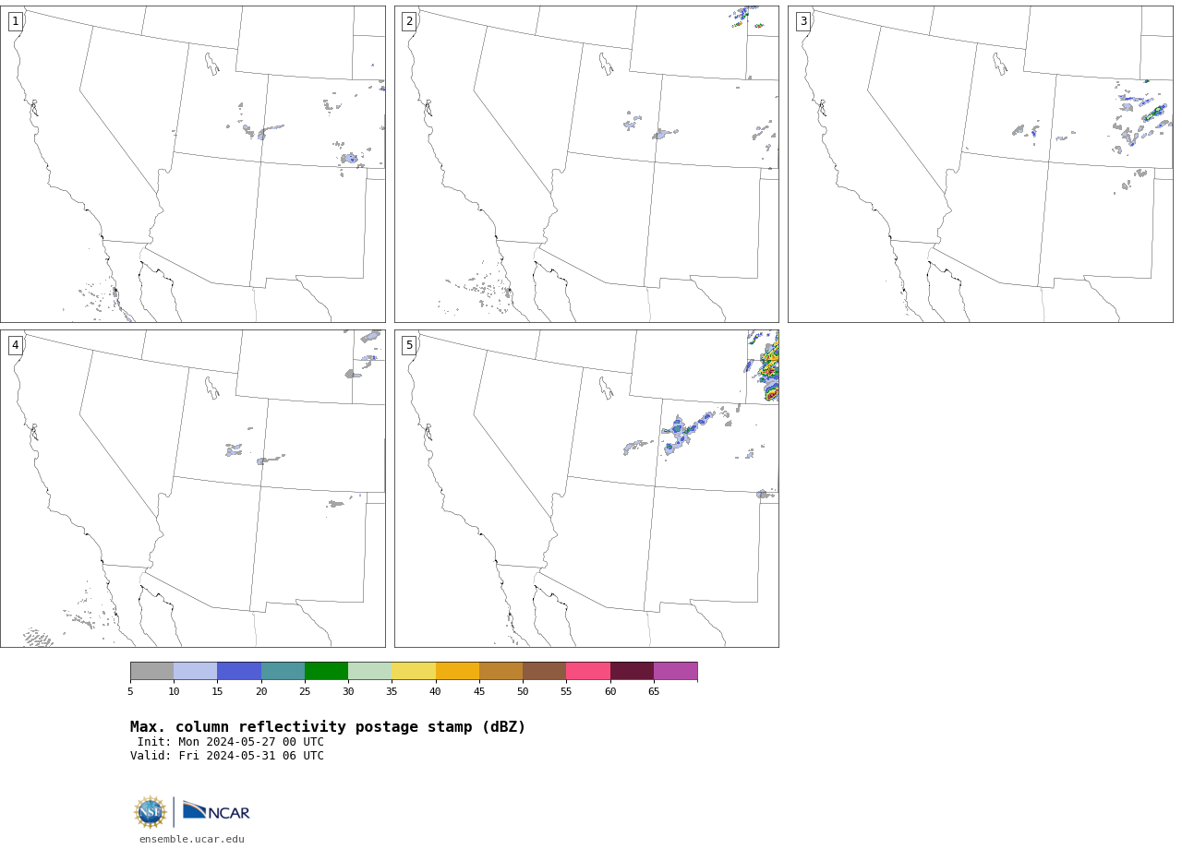Open ensemble member 2 reflectivity map
This screenshot has width=1182, height=849.
click(x=586, y=164)
